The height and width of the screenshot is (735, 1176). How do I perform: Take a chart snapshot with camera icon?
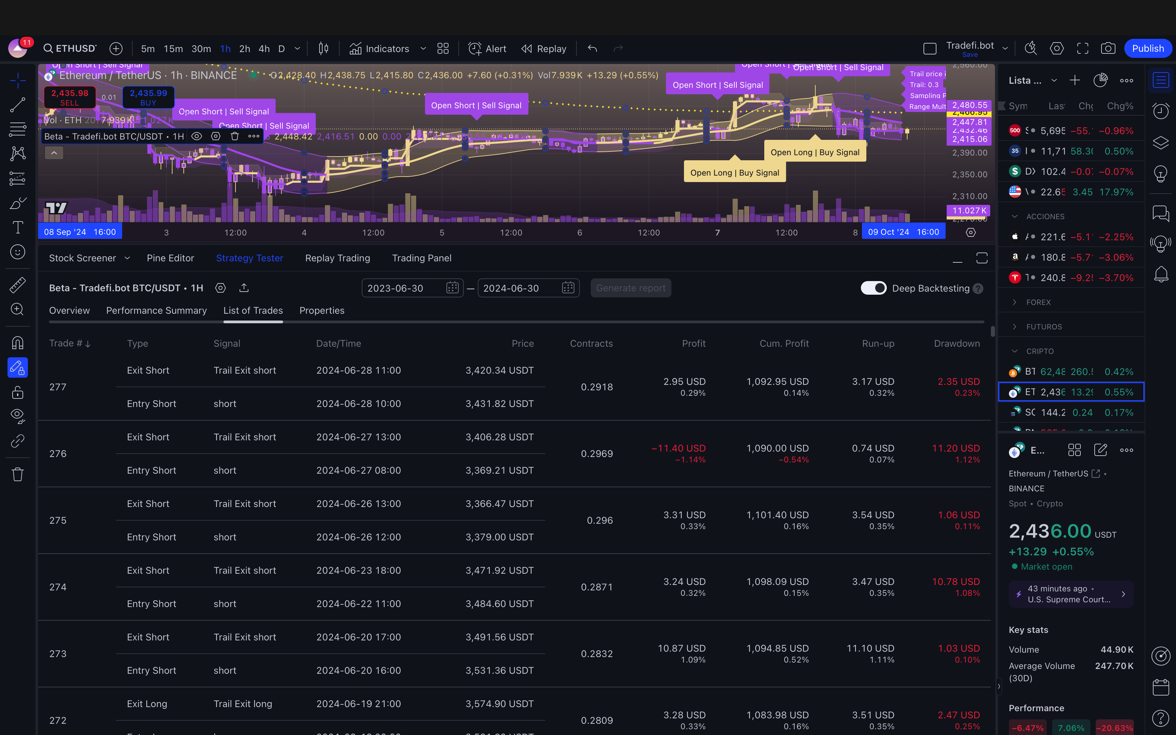pyautogui.click(x=1108, y=49)
